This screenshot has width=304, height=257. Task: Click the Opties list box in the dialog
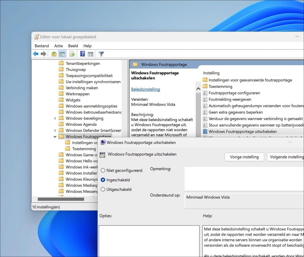pyautogui.click(x=149, y=241)
